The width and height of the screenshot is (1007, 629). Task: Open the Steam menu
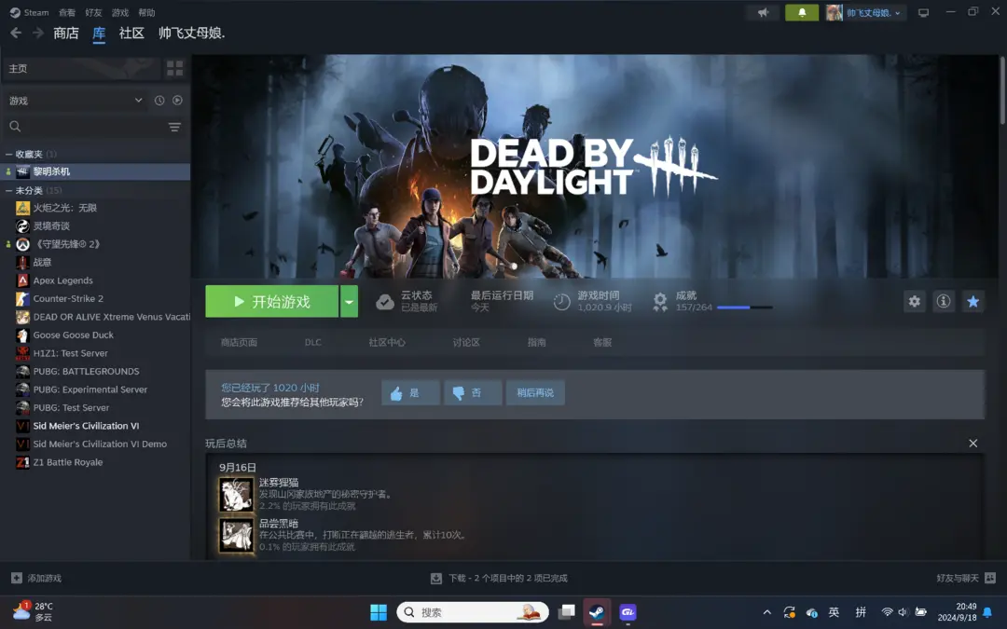30,12
